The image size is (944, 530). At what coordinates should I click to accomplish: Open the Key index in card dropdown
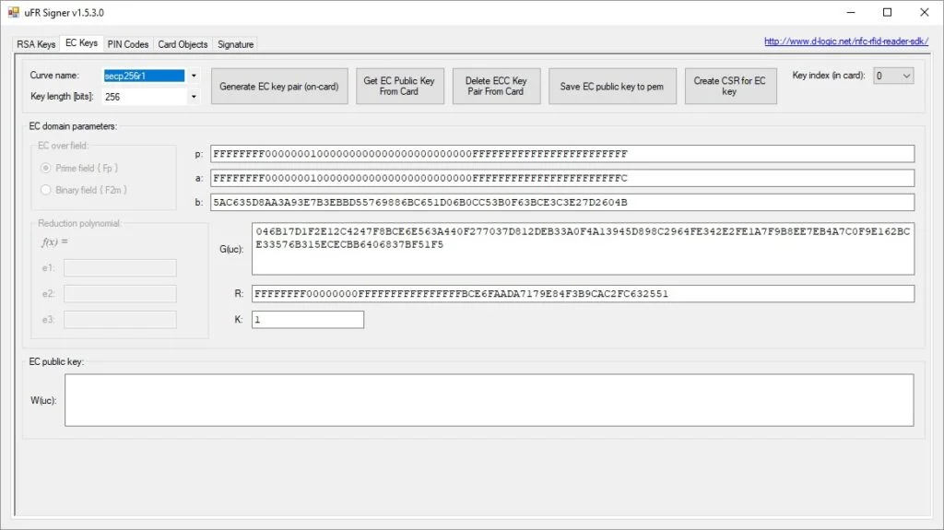(x=893, y=76)
